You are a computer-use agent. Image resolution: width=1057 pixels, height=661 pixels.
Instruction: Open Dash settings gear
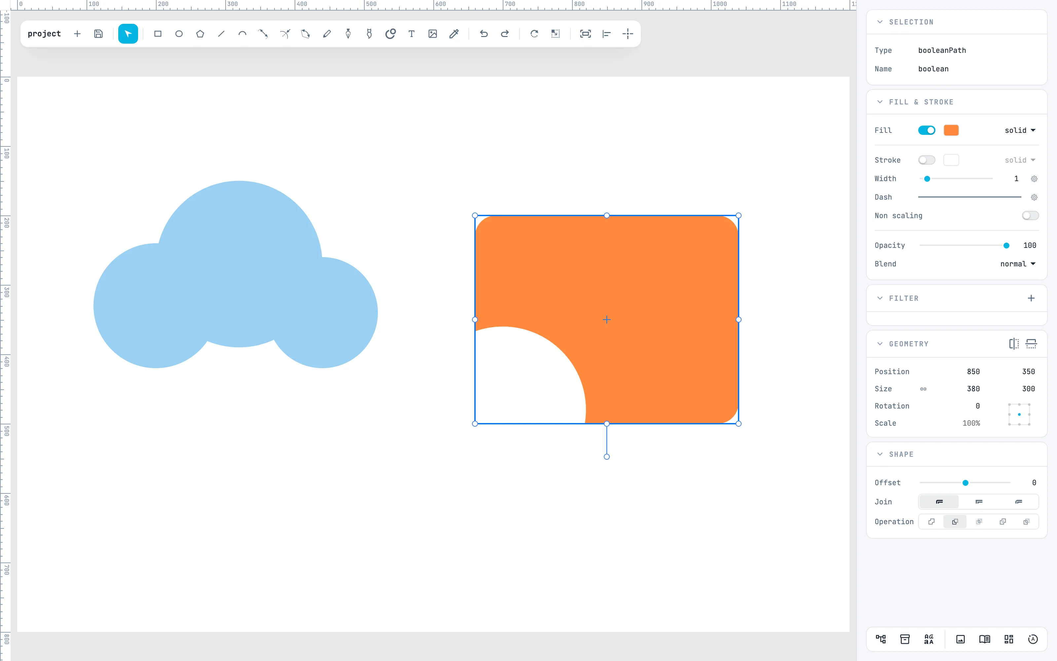pos(1034,197)
